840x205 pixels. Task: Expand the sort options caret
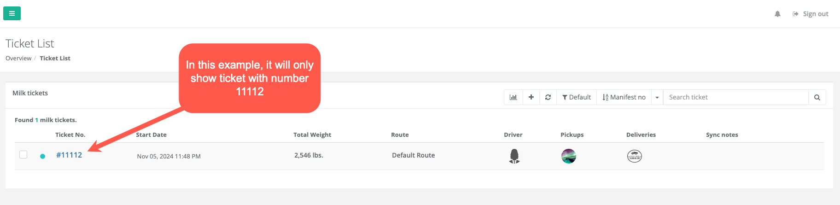[657, 97]
